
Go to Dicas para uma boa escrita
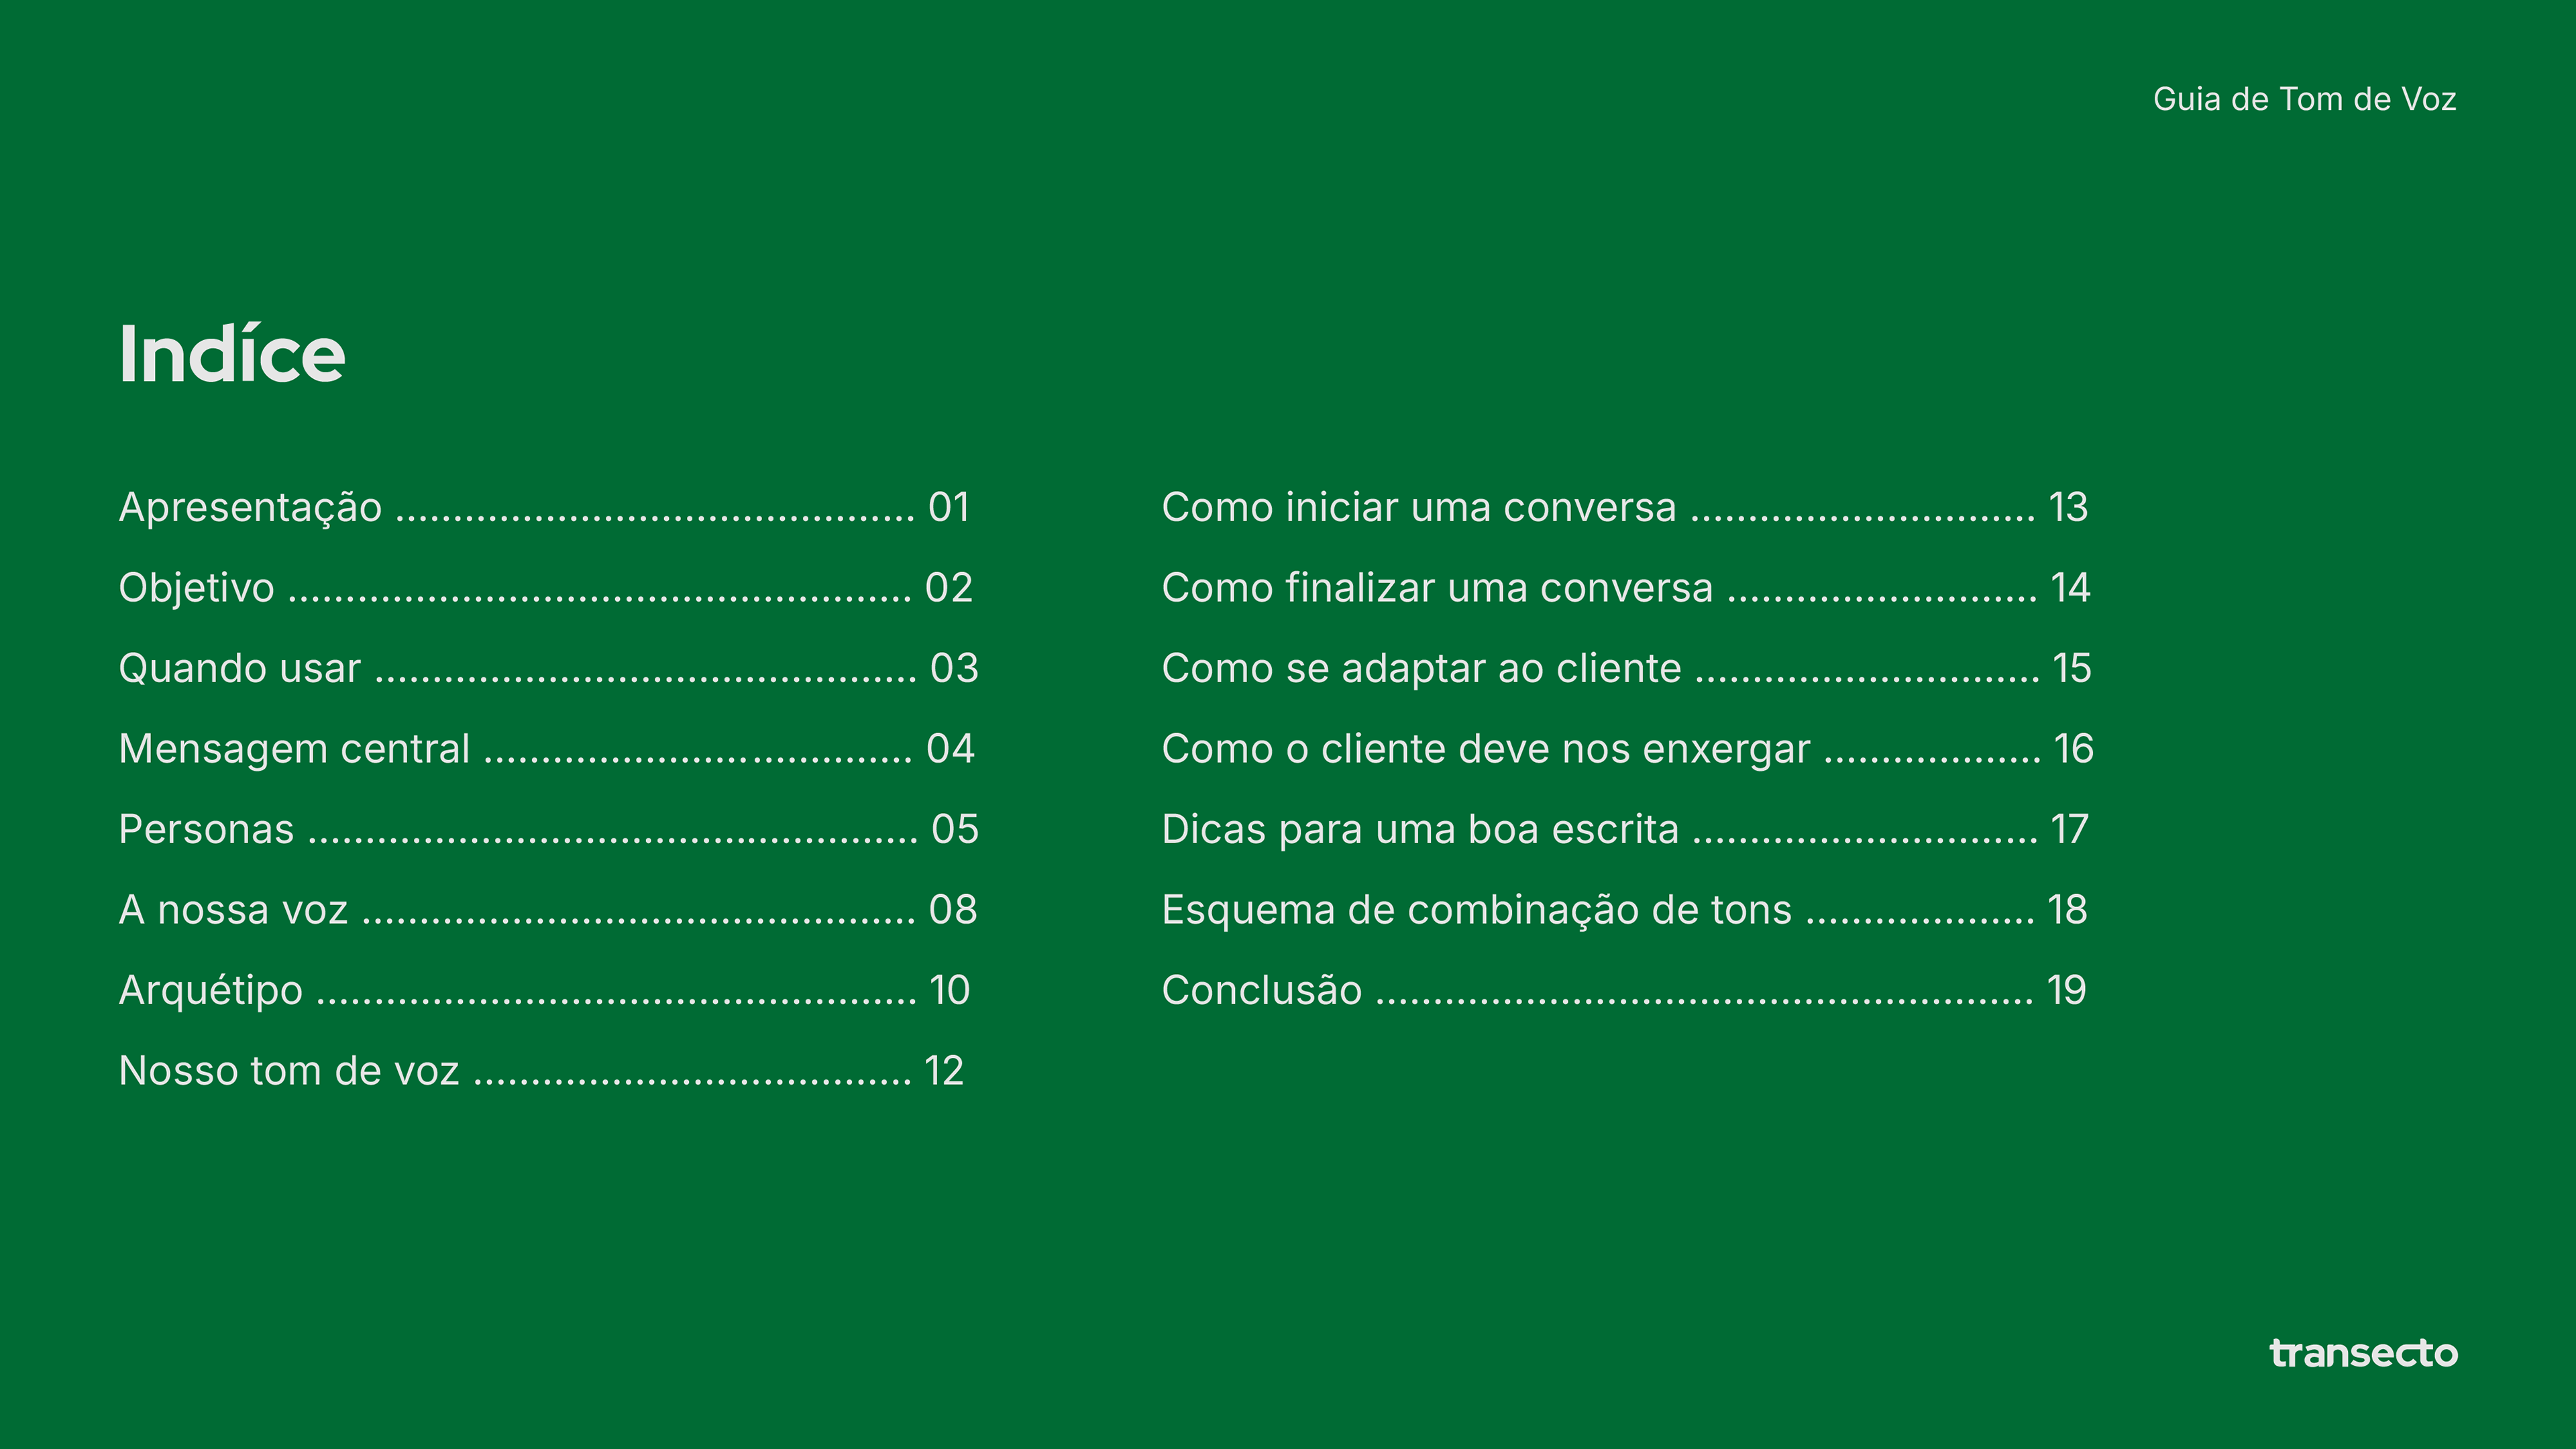click(x=1625, y=829)
